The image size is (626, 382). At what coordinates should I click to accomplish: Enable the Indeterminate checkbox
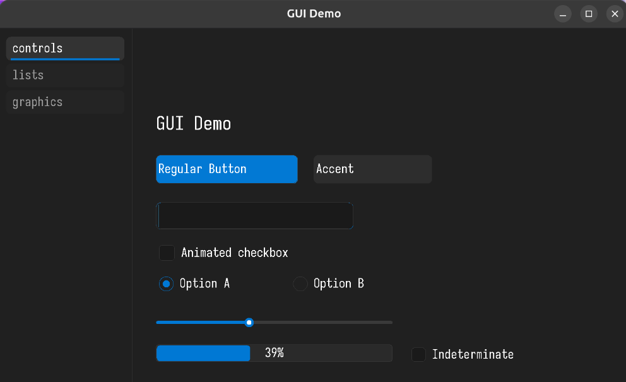tap(418, 354)
